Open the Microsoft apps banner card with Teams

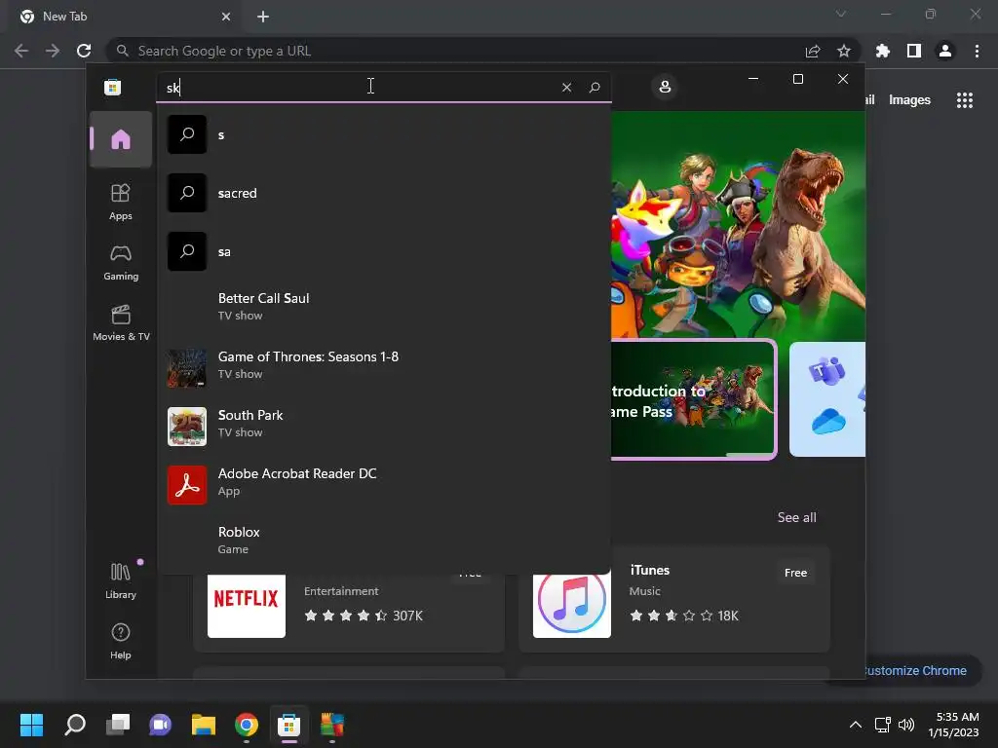click(827, 399)
